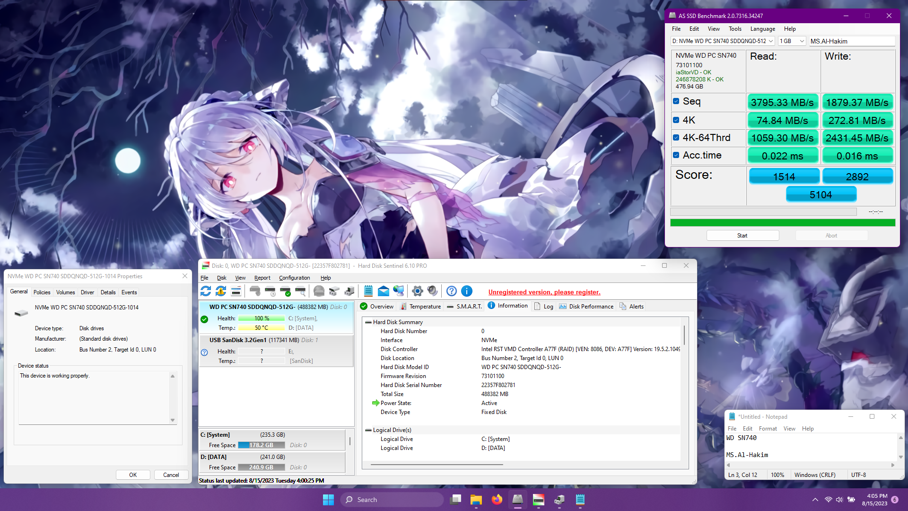Click the C: [System] free space bar
The height and width of the screenshot is (511, 908).
coord(262,445)
